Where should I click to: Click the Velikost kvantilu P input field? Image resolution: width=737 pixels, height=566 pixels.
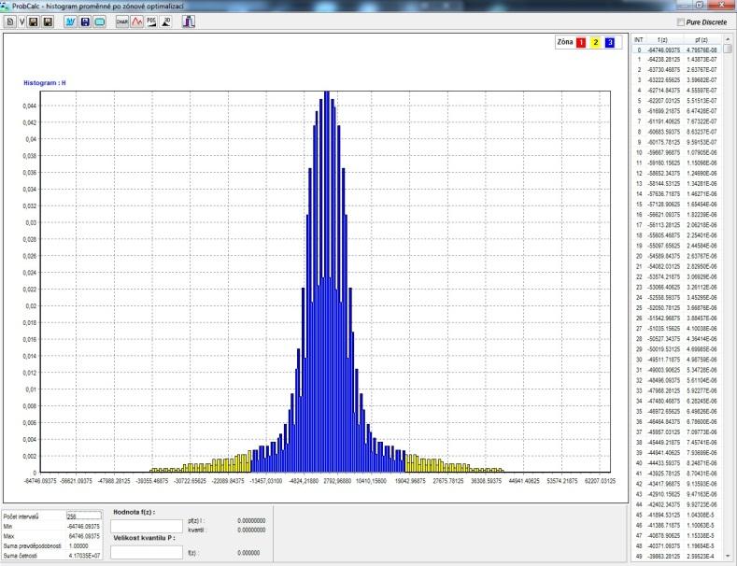pos(147,552)
